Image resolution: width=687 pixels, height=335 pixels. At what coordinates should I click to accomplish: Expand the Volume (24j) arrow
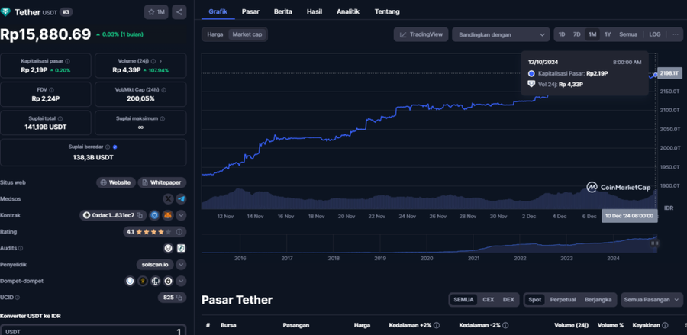(x=160, y=61)
